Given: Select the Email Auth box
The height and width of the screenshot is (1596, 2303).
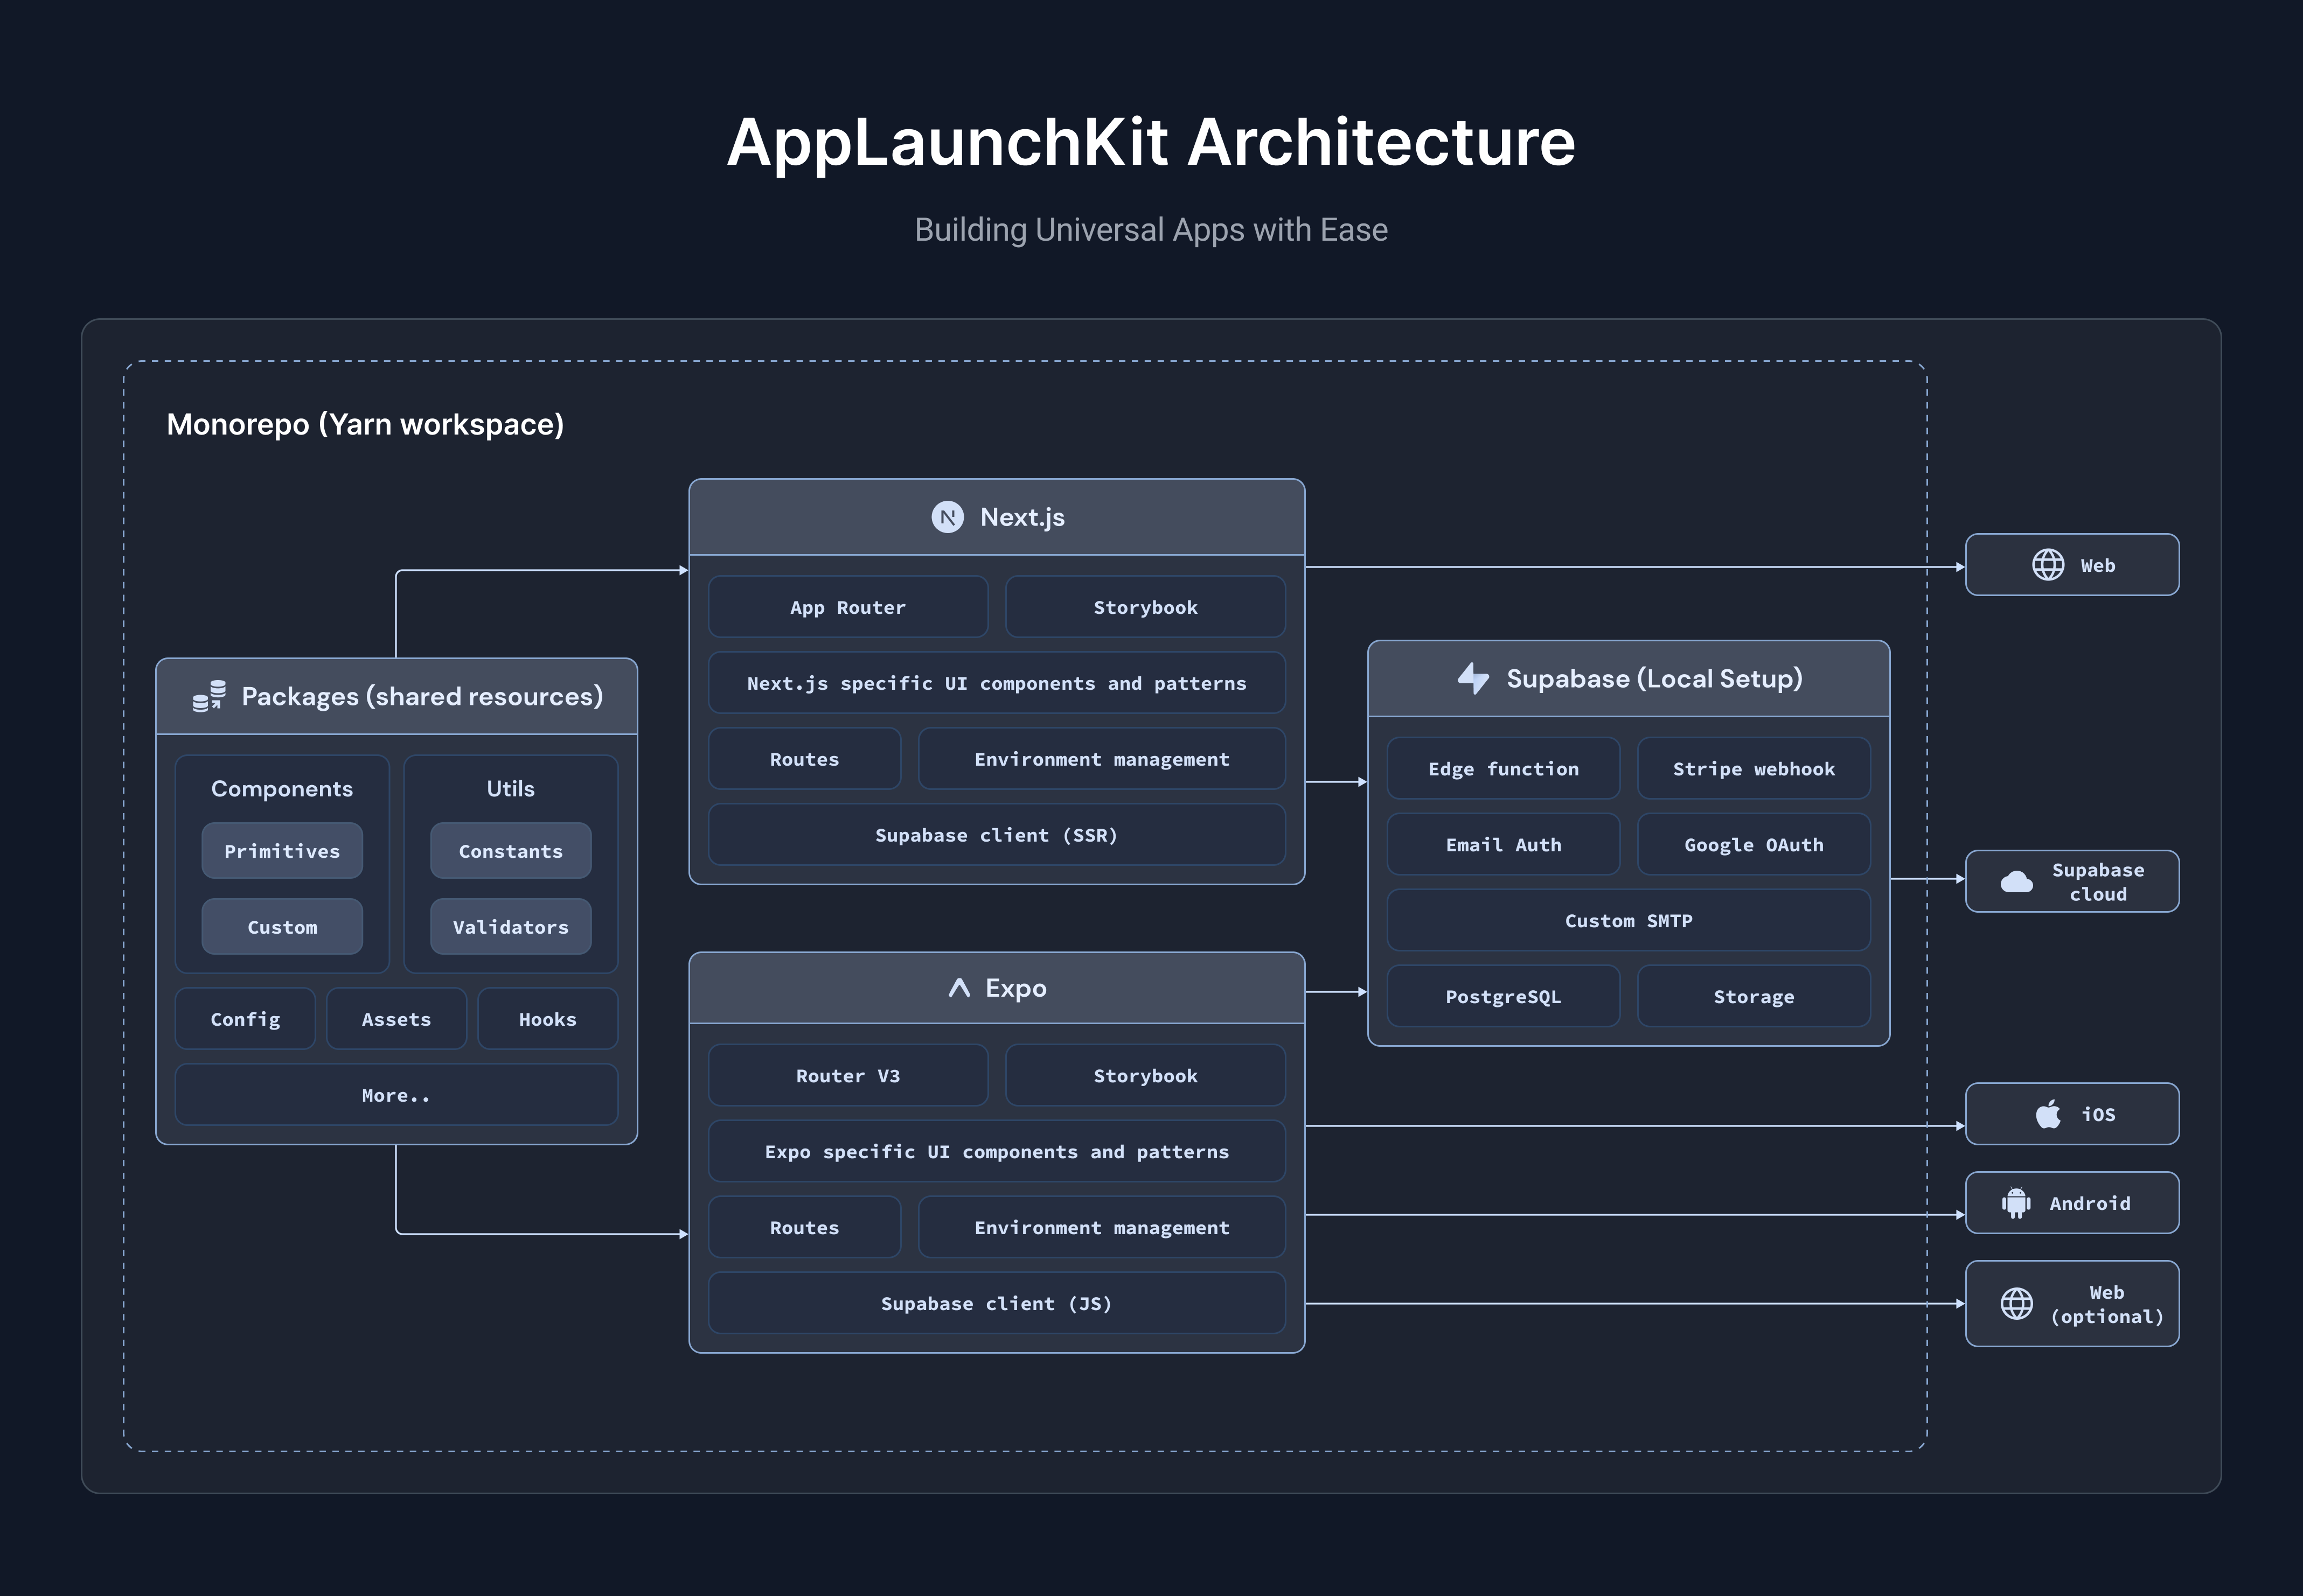Looking at the screenshot, I should 1504,845.
